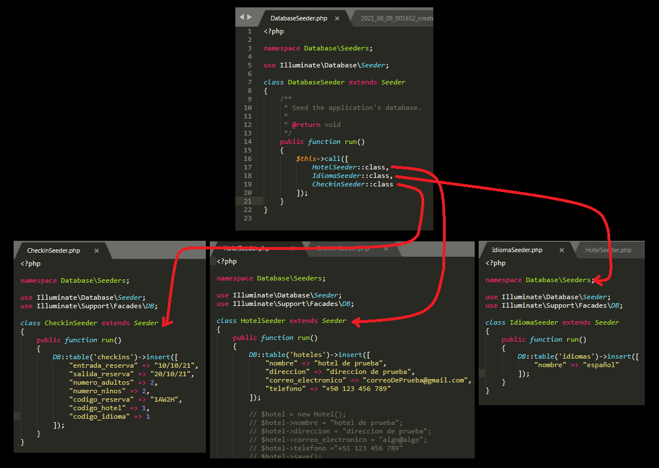This screenshot has width=659, height=468.
Task: Open the 2021_08_09_001652_create migration tab
Action: tap(396, 18)
